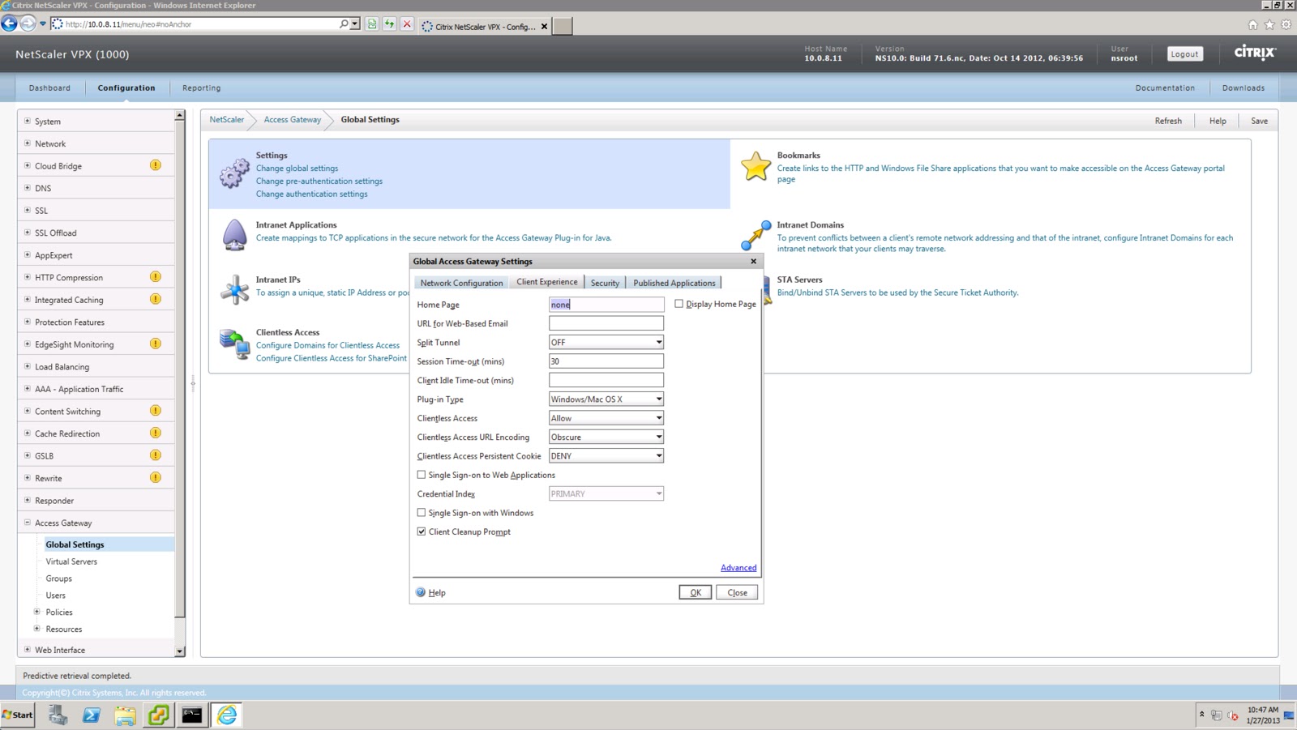Click the warning icon beside Content Switching
This screenshot has width=1297, height=730.
[x=156, y=411]
